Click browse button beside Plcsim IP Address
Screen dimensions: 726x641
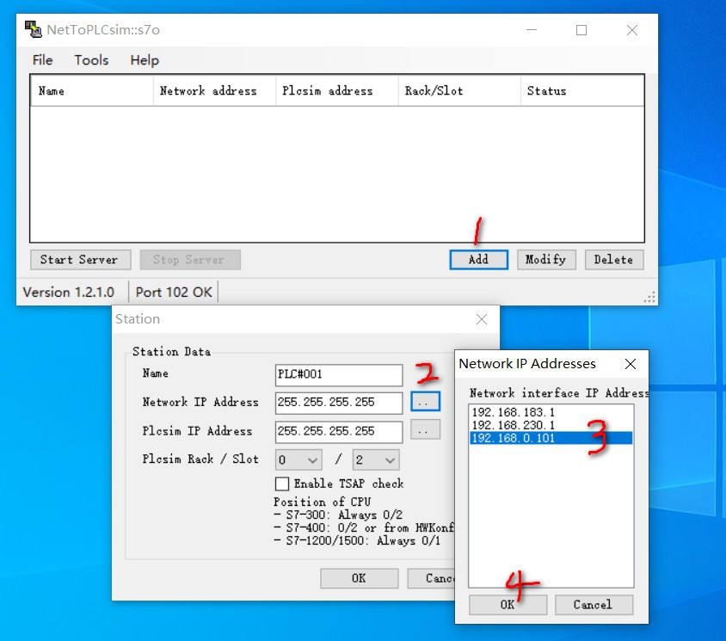coord(425,430)
